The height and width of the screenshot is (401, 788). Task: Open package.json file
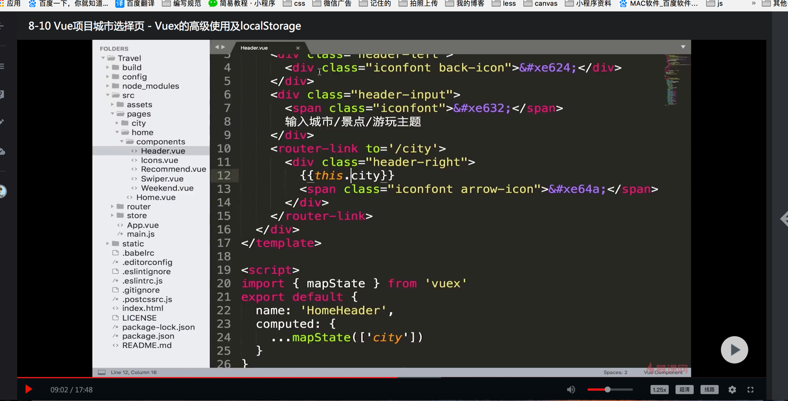pyautogui.click(x=148, y=336)
